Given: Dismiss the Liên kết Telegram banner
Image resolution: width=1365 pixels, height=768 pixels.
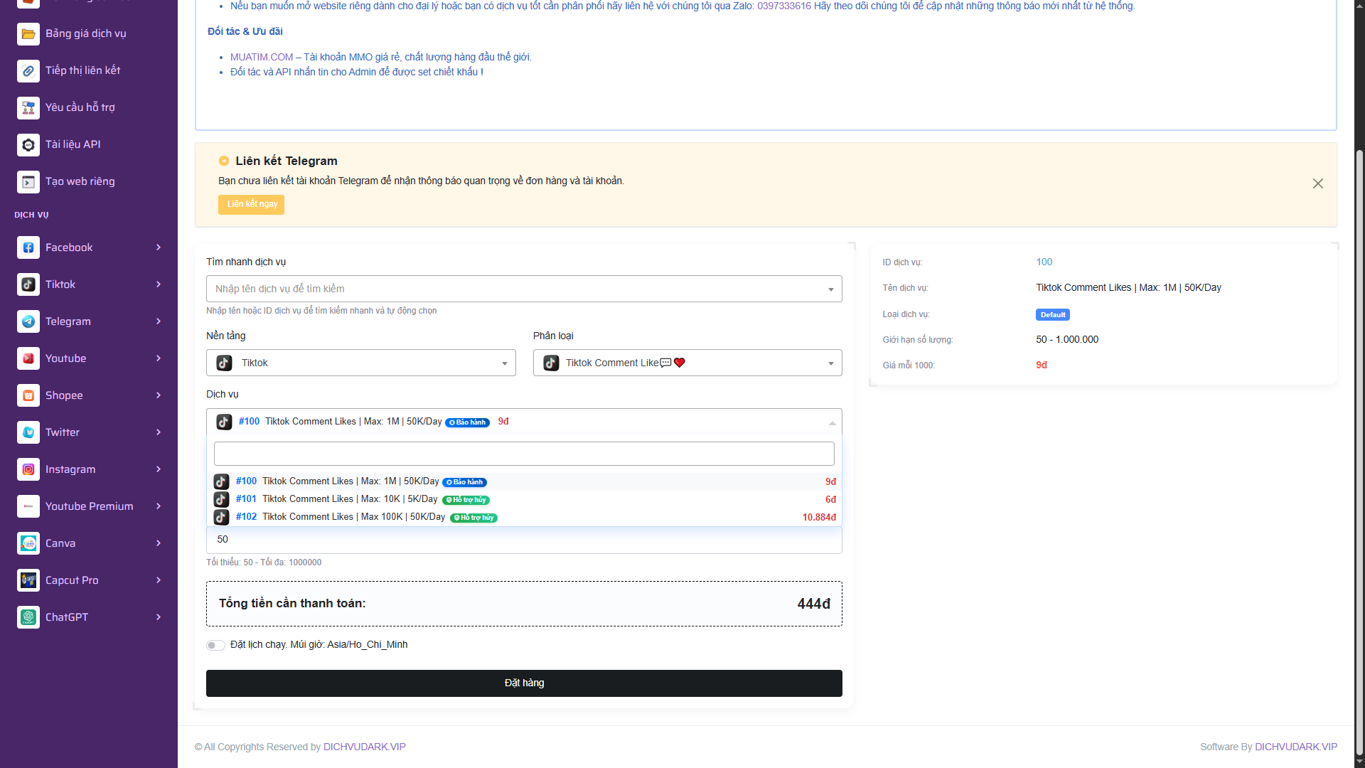Looking at the screenshot, I should (1317, 183).
